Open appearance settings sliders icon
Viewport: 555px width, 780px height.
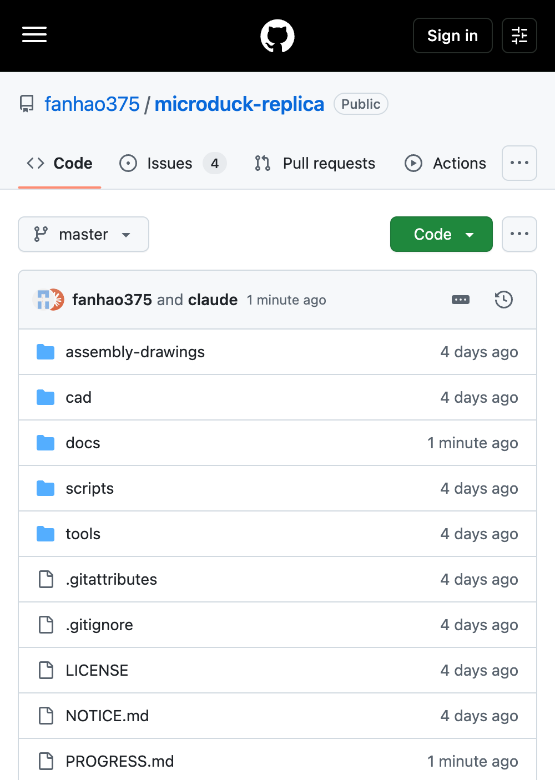coord(519,36)
